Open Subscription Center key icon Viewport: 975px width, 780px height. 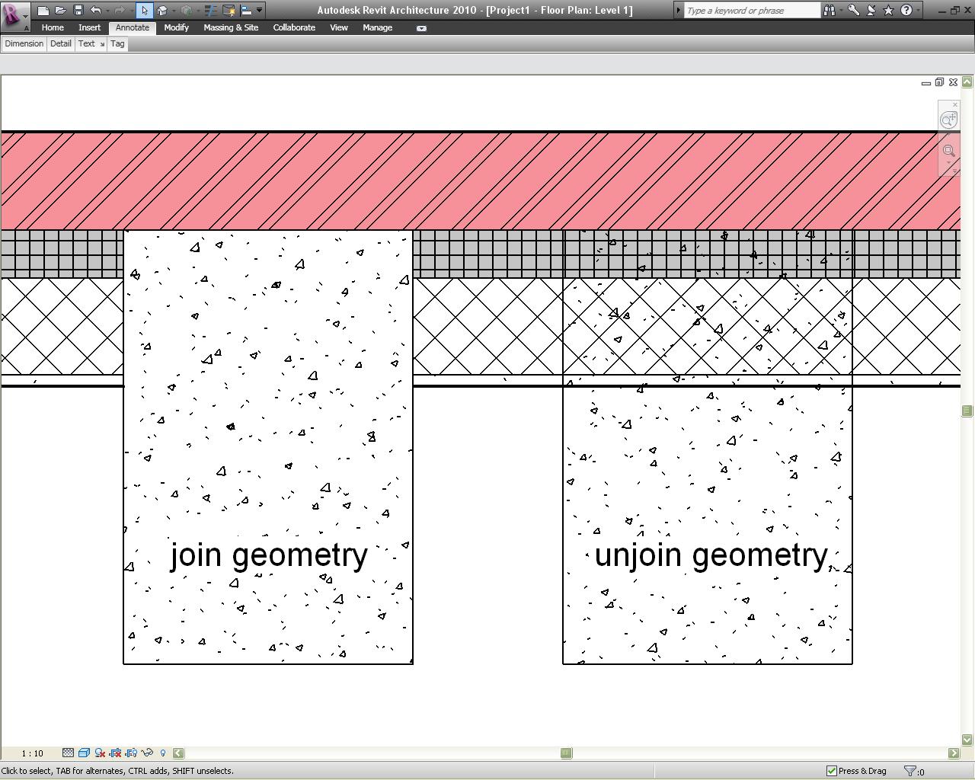pos(853,10)
